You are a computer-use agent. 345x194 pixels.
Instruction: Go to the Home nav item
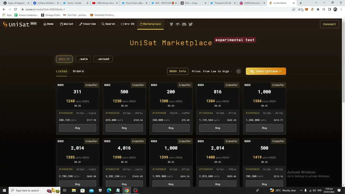(x=49, y=24)
